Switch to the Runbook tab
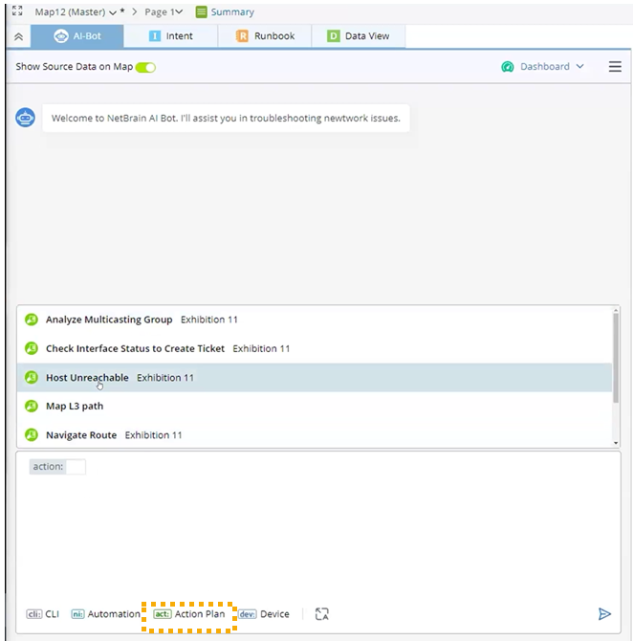 [x=265, y=36]
